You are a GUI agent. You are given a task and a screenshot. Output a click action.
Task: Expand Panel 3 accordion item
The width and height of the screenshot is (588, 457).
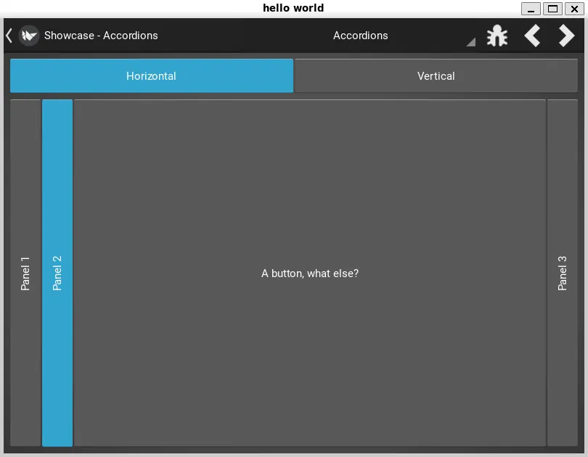[x=562, y=273]
